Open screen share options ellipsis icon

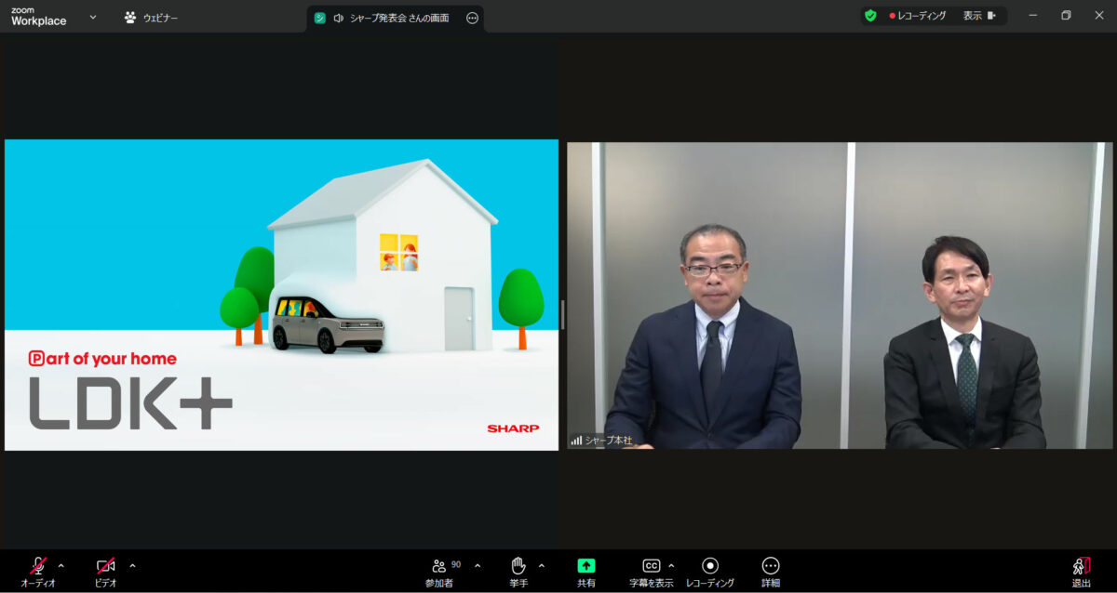[x=472, y=18]
